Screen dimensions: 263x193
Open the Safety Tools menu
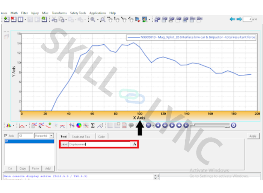tap(78, 13)
